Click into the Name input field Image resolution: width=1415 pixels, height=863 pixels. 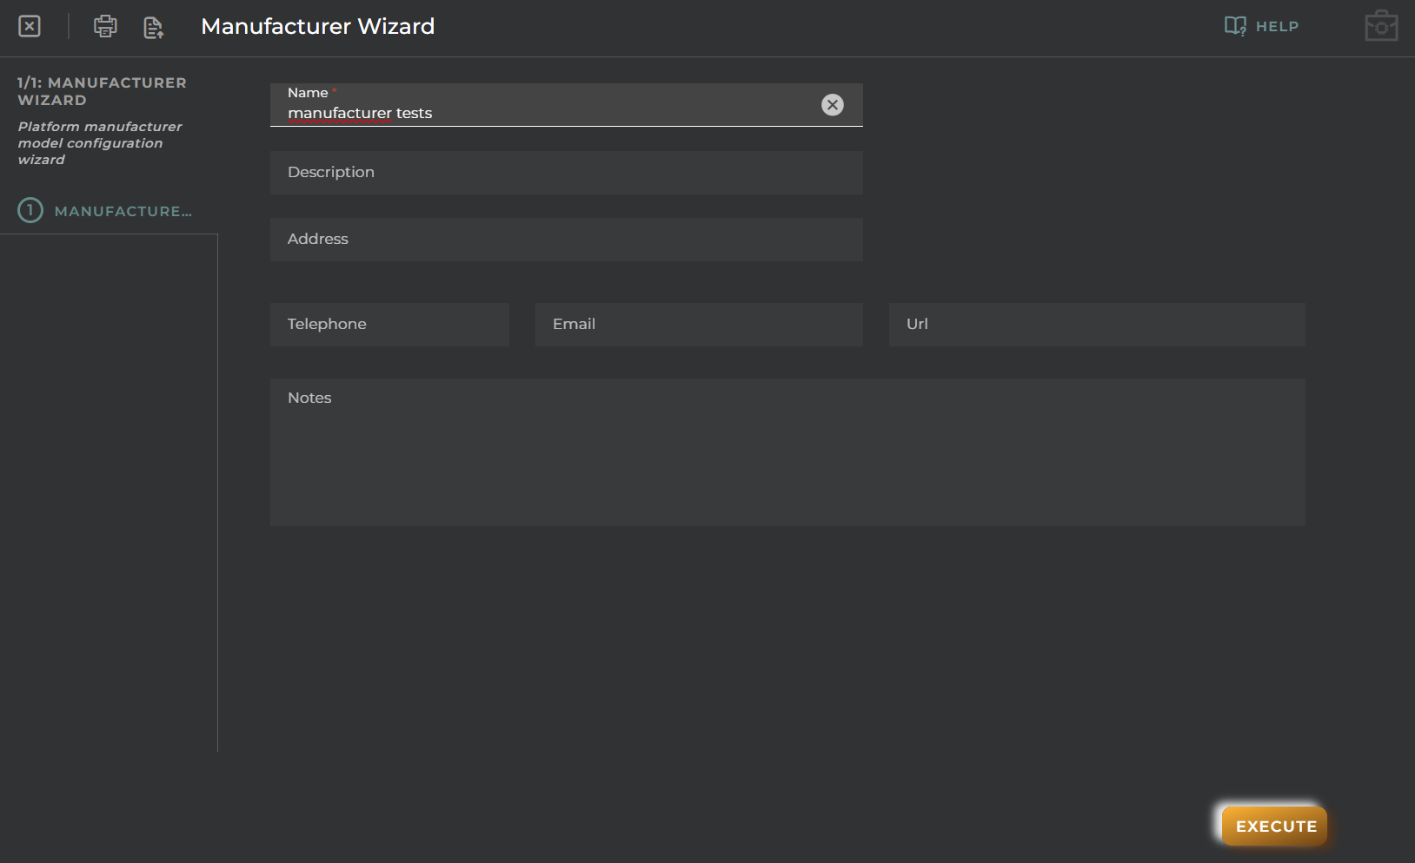(x=567, y=105)
